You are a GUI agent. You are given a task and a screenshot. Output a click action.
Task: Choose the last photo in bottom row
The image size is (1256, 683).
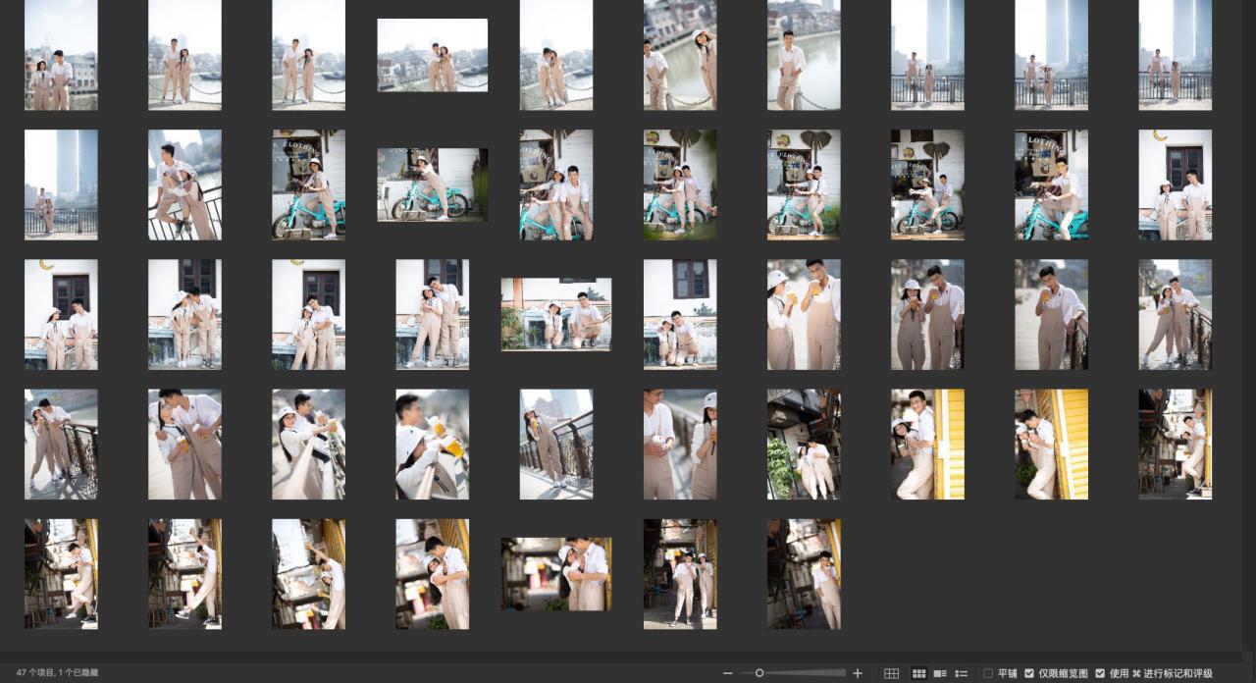pos(804,574)
